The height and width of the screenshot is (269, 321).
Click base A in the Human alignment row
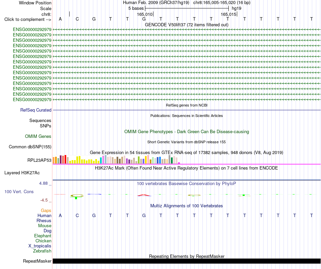(60, 215)
